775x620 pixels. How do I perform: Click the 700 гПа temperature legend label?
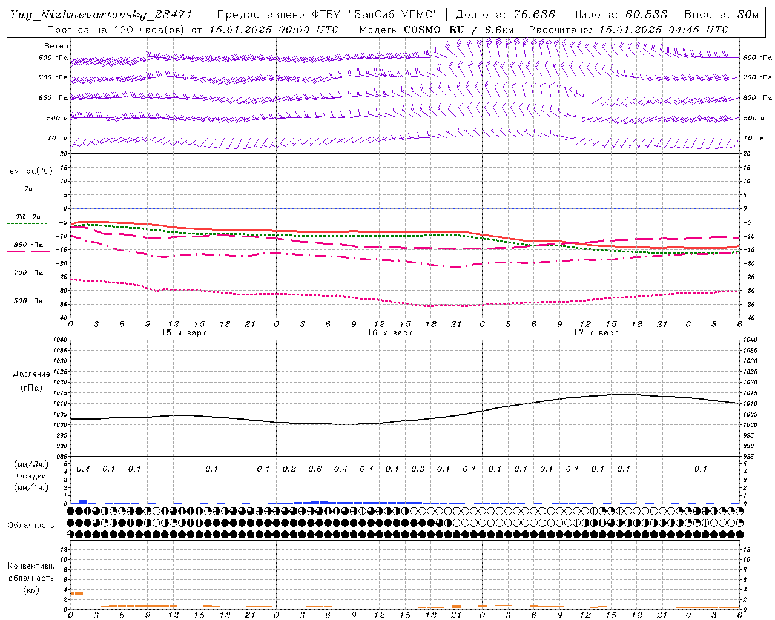tap(28, 273)
